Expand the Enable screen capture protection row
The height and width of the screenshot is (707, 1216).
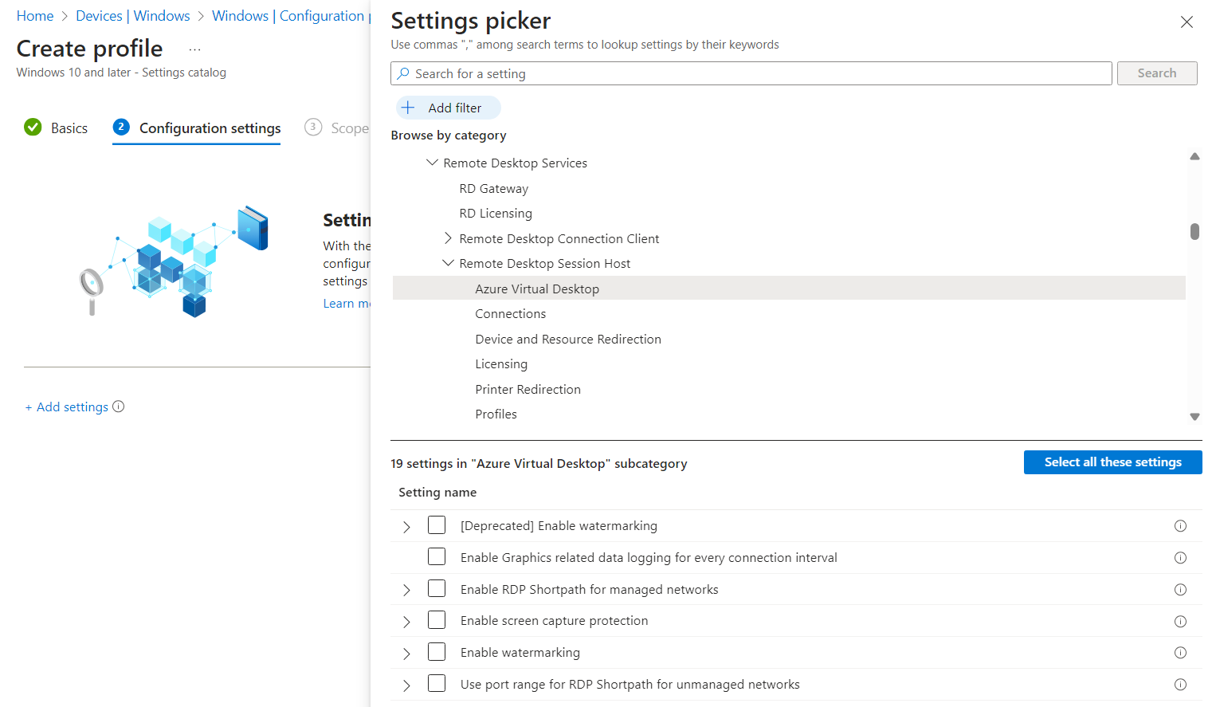[x=406, y=620]
